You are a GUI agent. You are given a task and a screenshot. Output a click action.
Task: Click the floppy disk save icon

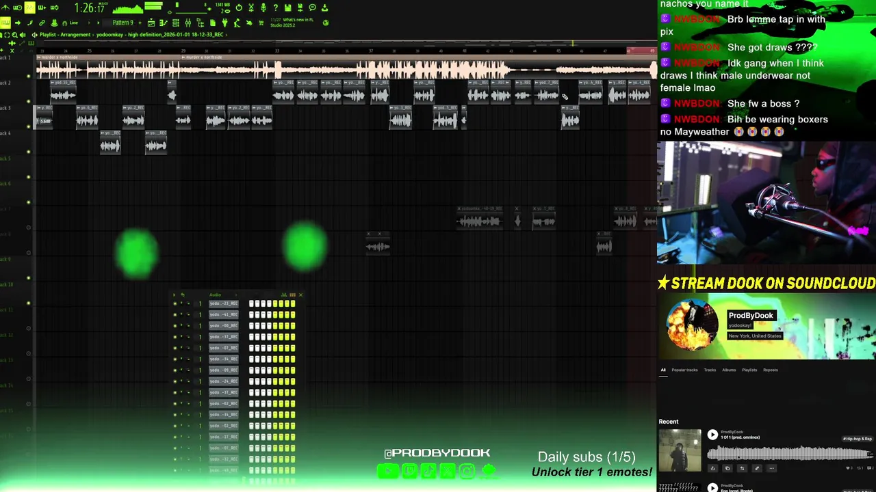[287, 8]
